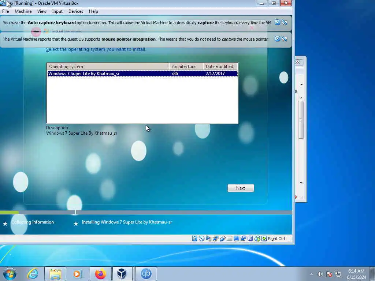Image resolution: width=375 pixels, height=281 pixels.
Task: Click the USB devices status icon
Action: point(222,239)
